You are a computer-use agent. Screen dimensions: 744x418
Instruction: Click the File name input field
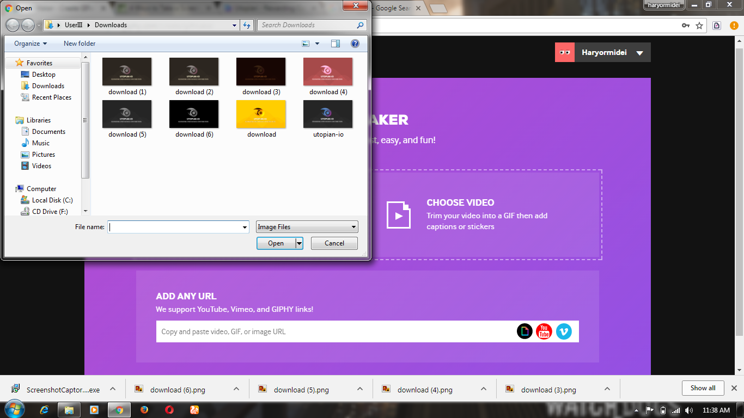174,226
